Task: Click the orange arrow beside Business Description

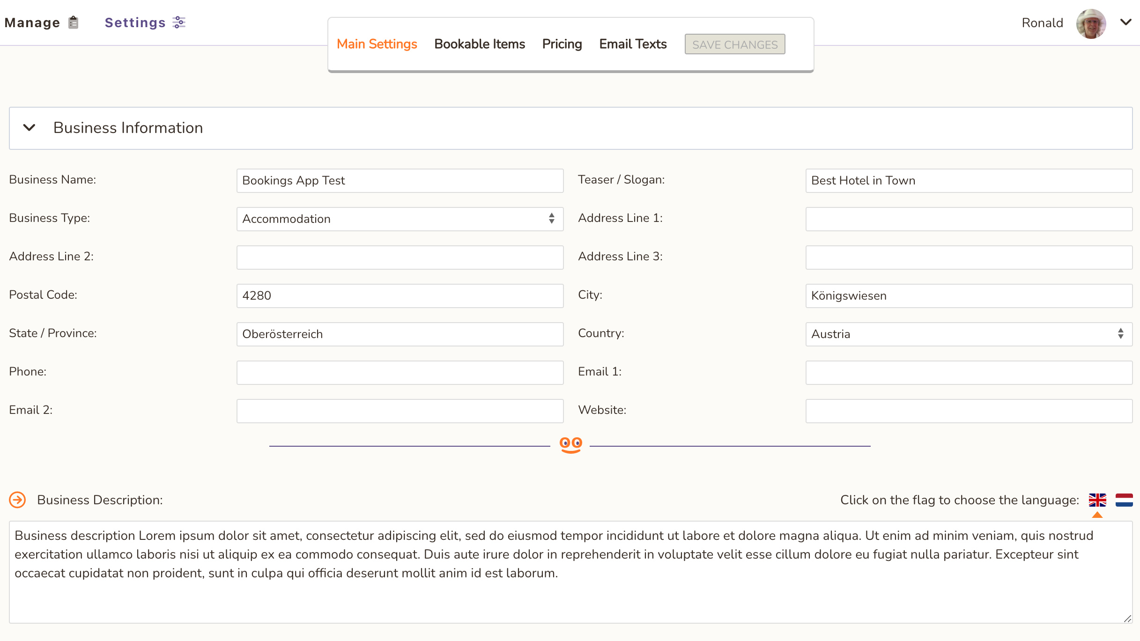Action: (x=18, y=500)
